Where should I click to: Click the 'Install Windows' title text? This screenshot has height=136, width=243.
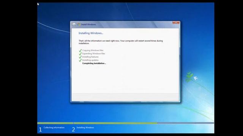(88, 24)
